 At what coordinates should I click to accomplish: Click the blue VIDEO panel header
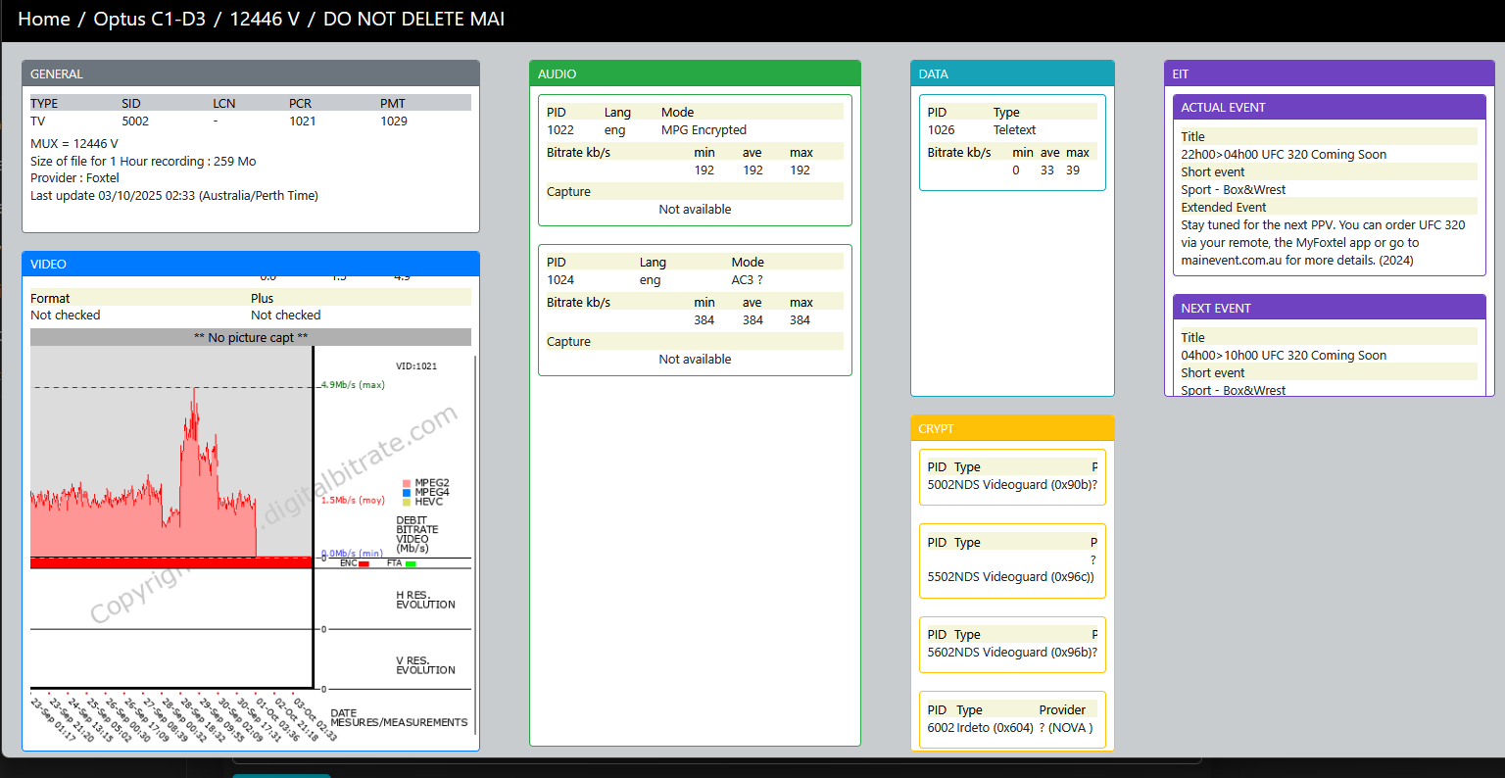(x=251, y=264)
